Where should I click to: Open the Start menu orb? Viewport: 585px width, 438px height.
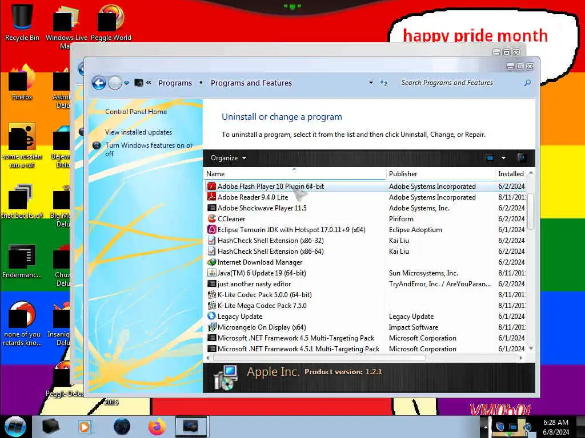pos(15,427)
